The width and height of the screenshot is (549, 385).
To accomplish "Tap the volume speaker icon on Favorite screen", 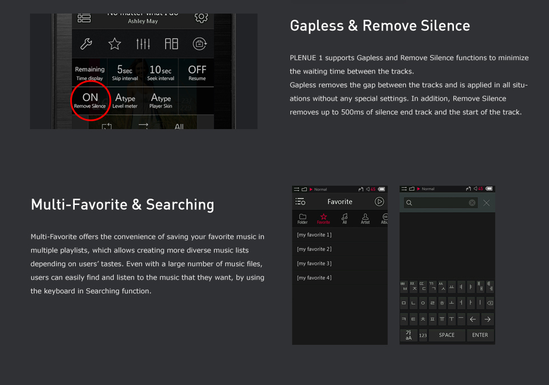I will click(368, 189).
